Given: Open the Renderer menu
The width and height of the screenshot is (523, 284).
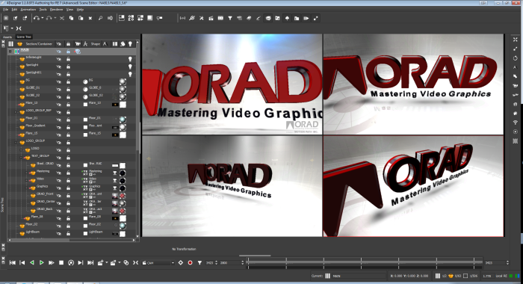Looking at the screenshot, I should [x=56, y=10].
